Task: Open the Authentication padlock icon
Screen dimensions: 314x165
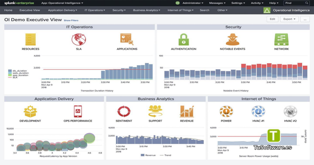Action: click(184, 39)
